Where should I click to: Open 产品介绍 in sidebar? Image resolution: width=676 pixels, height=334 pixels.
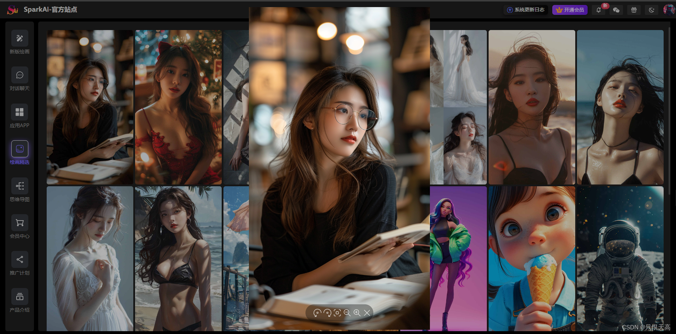(19, 301)
